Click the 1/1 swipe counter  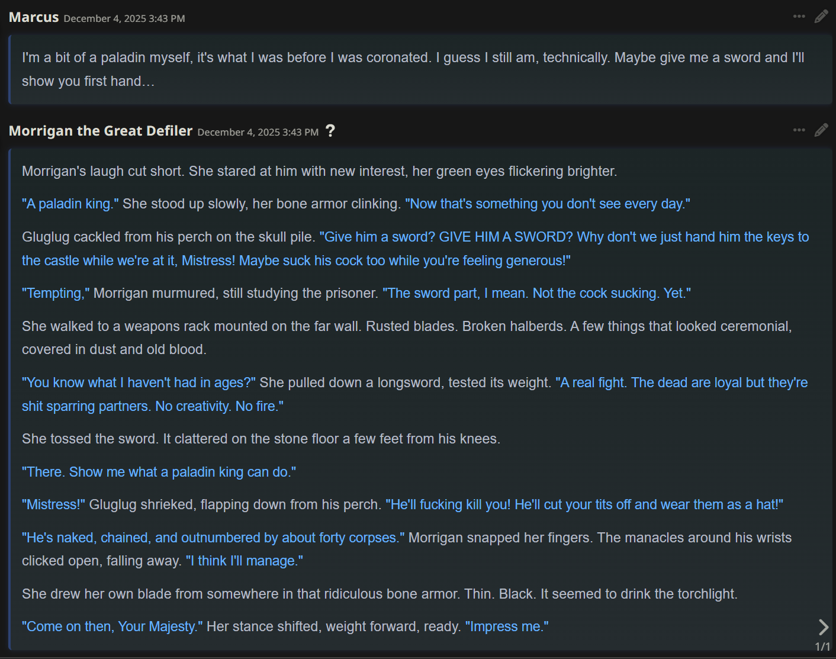tap(822, 647)
